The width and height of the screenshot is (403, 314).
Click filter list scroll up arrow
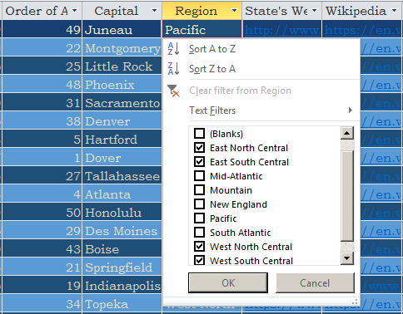coord(347,133)
